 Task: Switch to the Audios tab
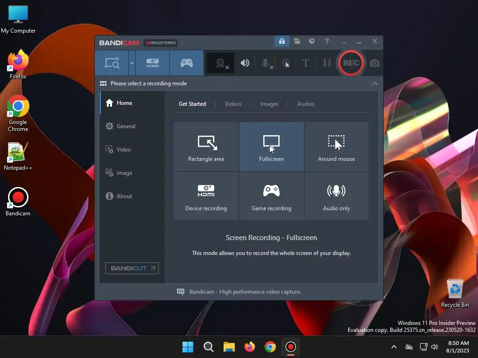(306, 104)
